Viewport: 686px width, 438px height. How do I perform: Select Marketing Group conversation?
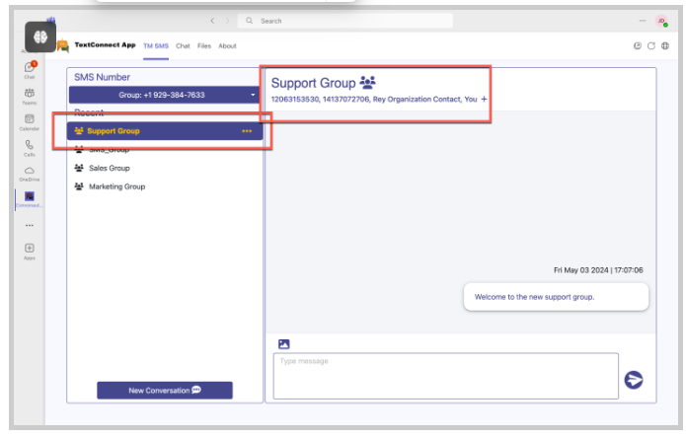click(116, 186)
